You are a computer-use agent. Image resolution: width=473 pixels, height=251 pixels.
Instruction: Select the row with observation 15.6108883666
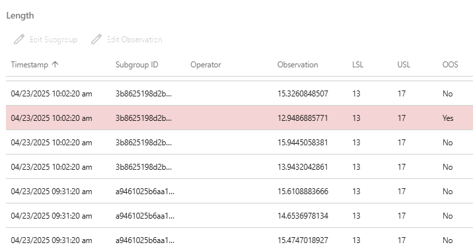point(240,192)
